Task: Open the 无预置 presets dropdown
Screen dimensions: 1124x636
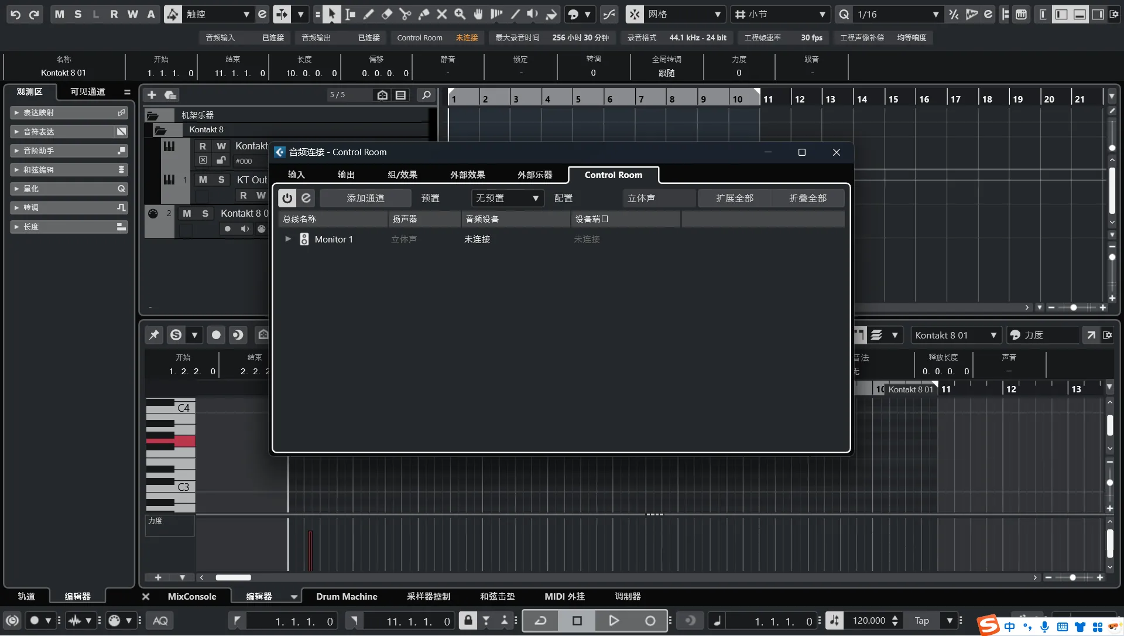Action: pyautogui.click(x=507, y=198)
